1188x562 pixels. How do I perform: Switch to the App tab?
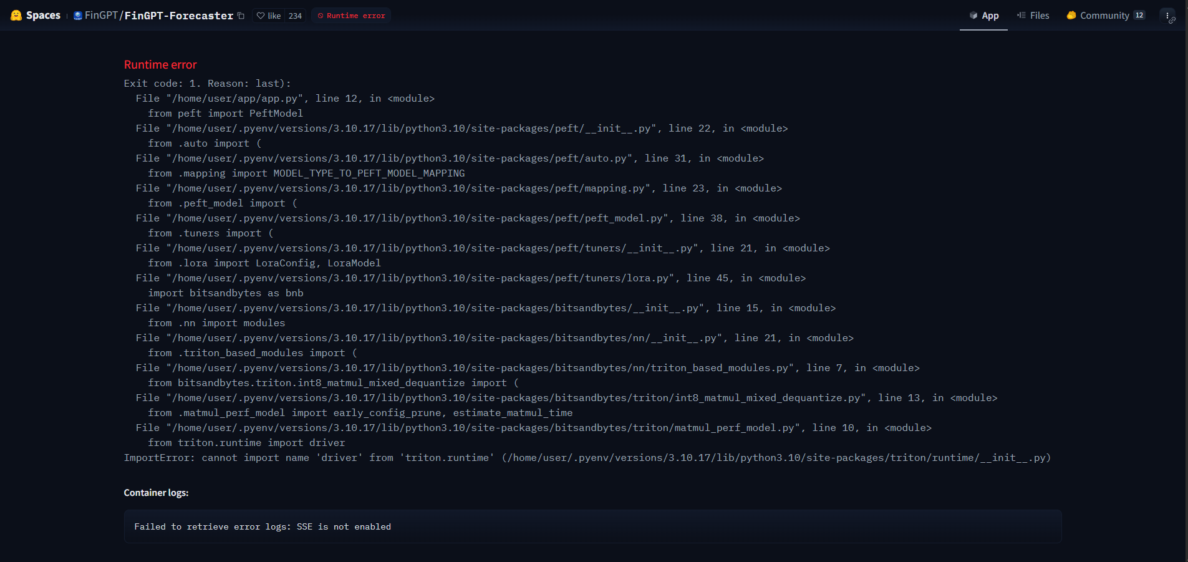coord(983,16)
